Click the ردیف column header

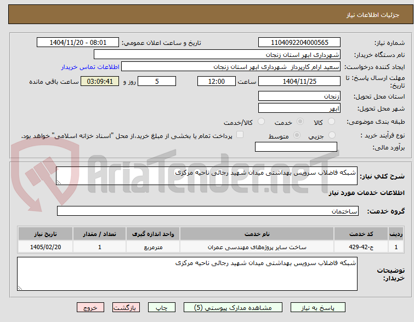396,234
